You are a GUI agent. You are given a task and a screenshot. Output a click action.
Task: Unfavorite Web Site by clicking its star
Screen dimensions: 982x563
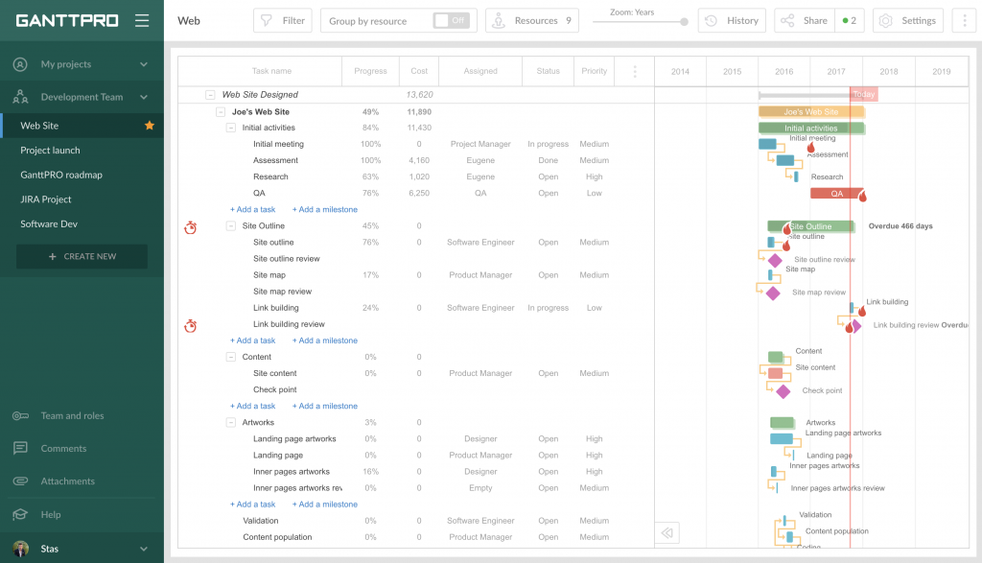(149, 125)
